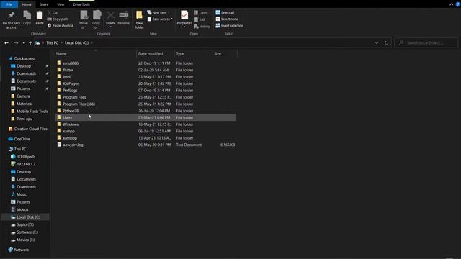Viewport: 461px width, 259px height.
Task: Collapse the ribbon with the chevron
Action: click(452, 4)
